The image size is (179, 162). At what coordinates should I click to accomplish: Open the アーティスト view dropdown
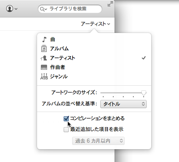click(x=95, y=24)
